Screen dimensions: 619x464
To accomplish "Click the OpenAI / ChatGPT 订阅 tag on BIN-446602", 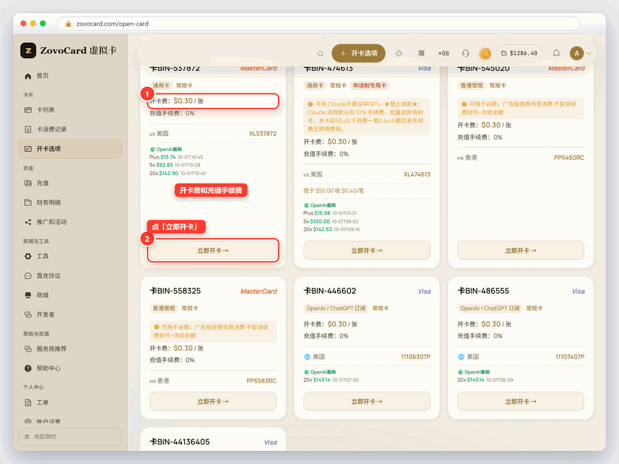I will click(336, 309).
